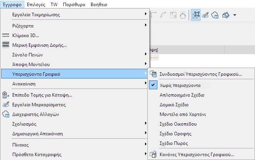The width and height of the screenshot is (255, 160).
Task: Expand Δημιουργική Απεικόνιση submenu arrow
Action: 146,133
